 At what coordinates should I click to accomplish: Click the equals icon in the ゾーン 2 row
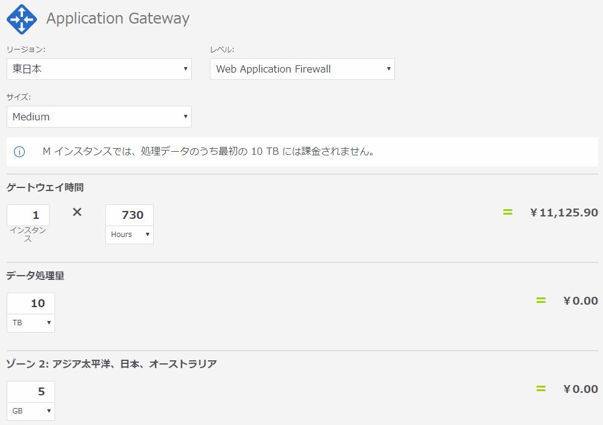pos(540,389)
